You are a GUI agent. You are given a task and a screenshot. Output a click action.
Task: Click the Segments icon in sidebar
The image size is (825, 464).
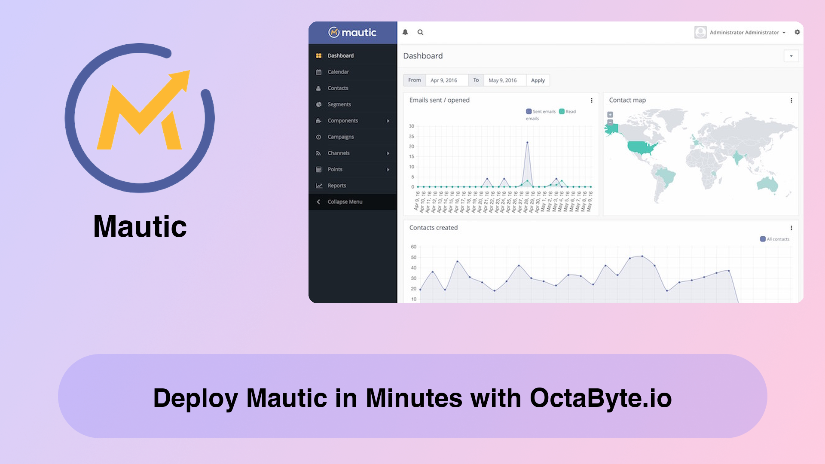319,104
